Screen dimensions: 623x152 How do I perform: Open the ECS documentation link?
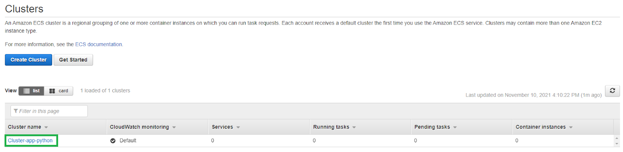(99, 44)
